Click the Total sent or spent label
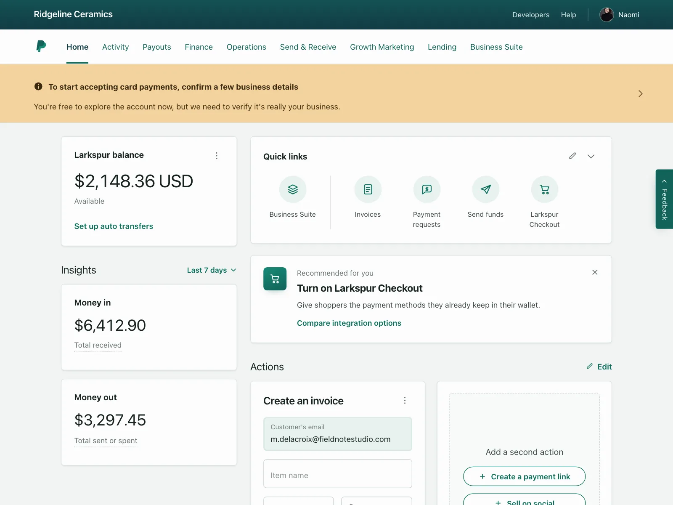 click(x=106, y=441)
